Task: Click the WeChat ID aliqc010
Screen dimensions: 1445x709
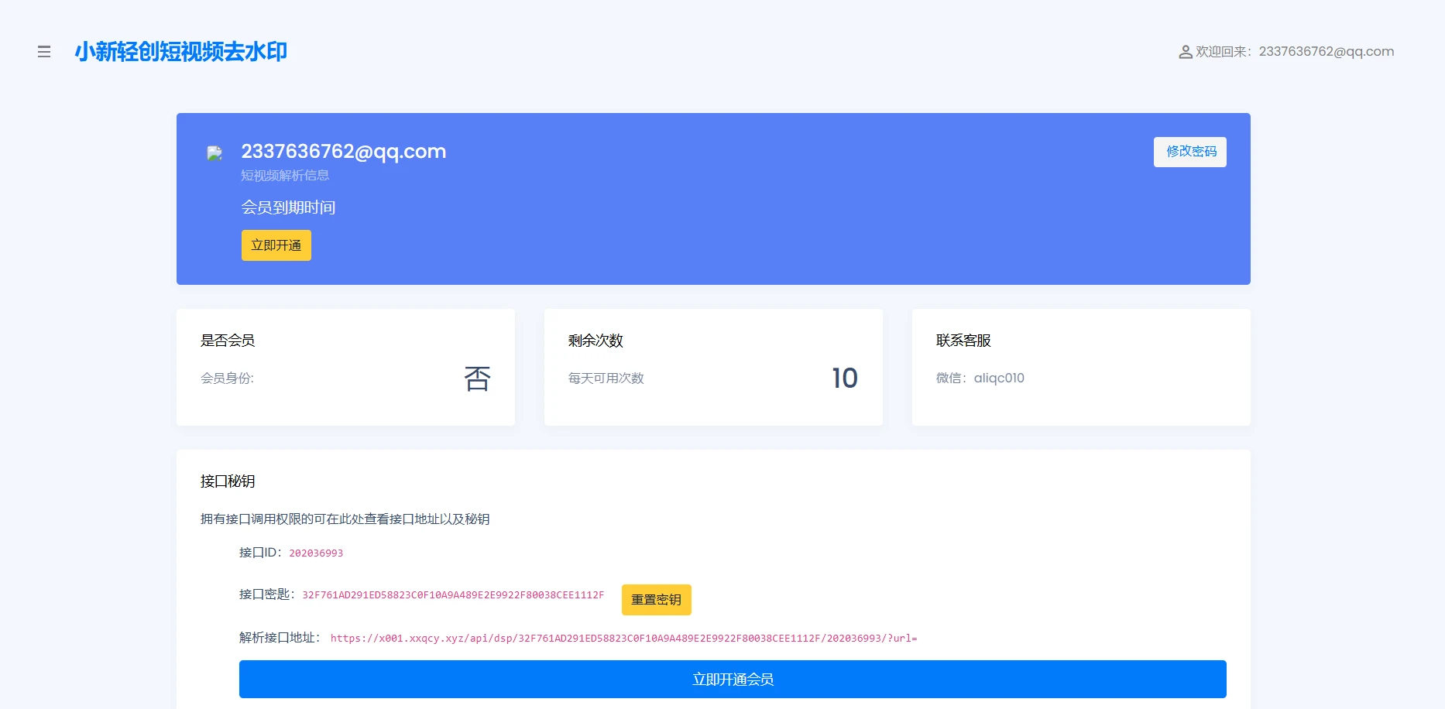Action: (999, 378)
